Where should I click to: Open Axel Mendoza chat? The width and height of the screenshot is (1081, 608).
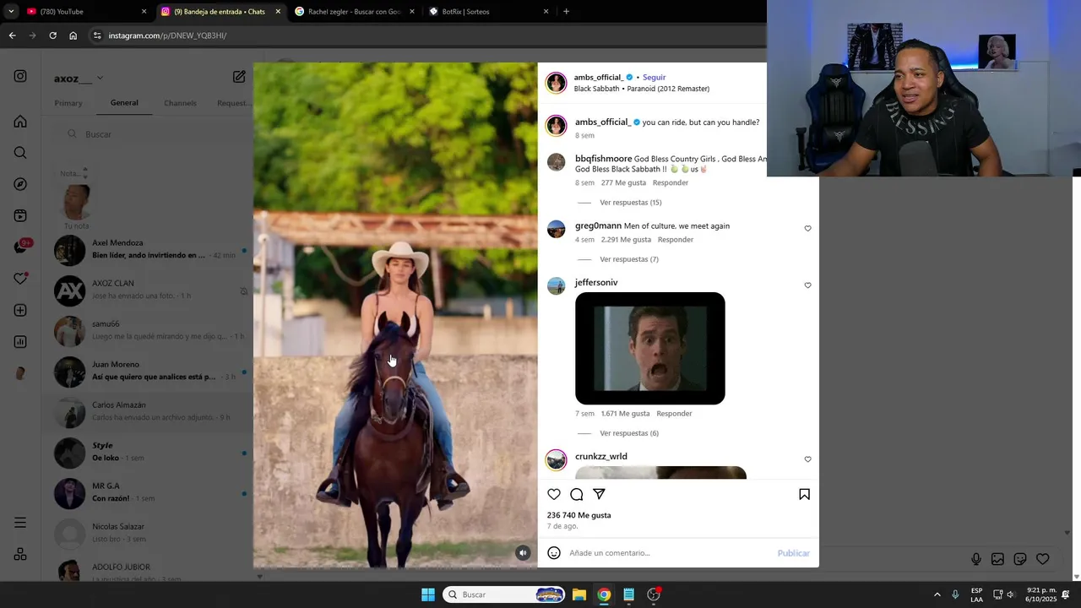[149, 250]
